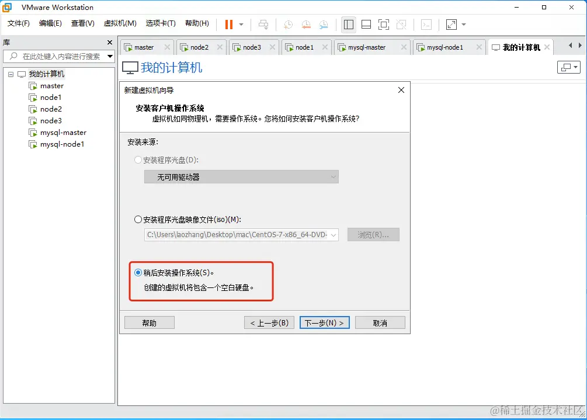Screen dimensions: 587x420
Task: Open the 查看(V) menu
Action: pyautogui.click(x=83, y=23)
